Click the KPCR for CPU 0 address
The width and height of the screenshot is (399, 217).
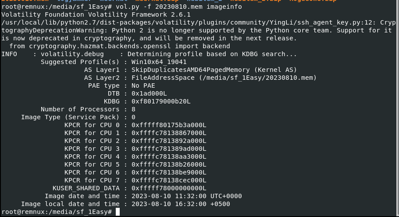[169, 125]
